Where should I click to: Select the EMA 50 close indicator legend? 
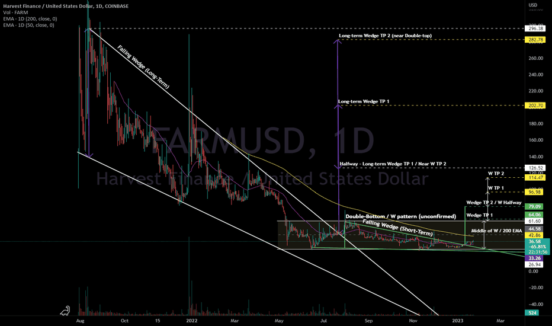tap(28, 25)
